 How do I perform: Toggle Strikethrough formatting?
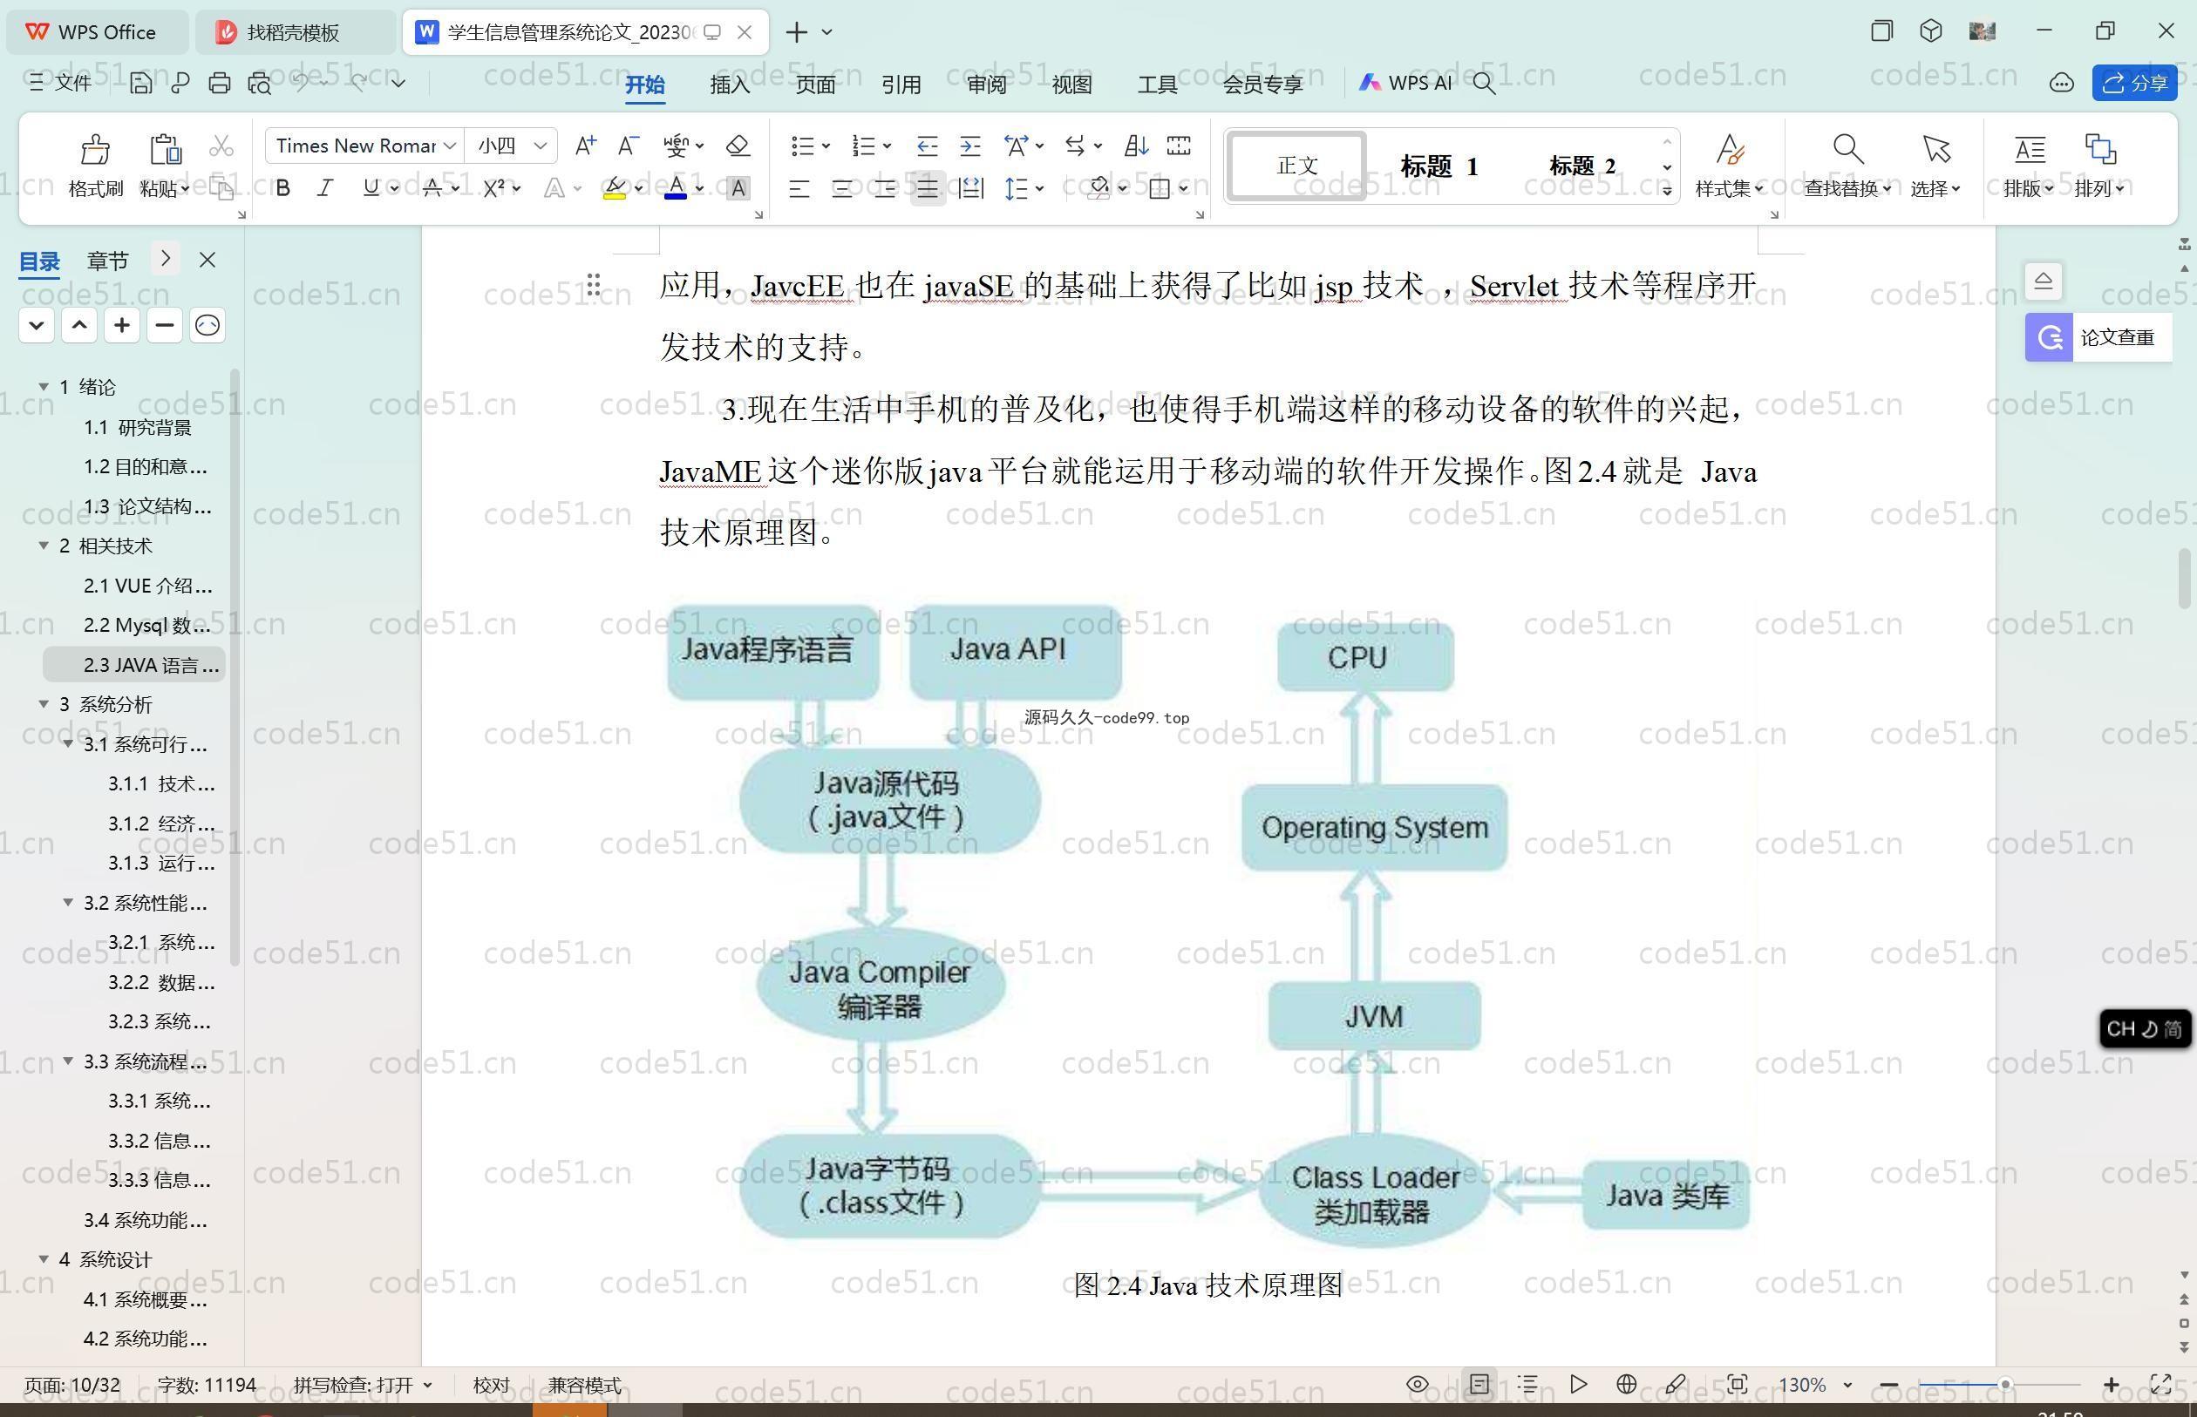pos(432,188)
